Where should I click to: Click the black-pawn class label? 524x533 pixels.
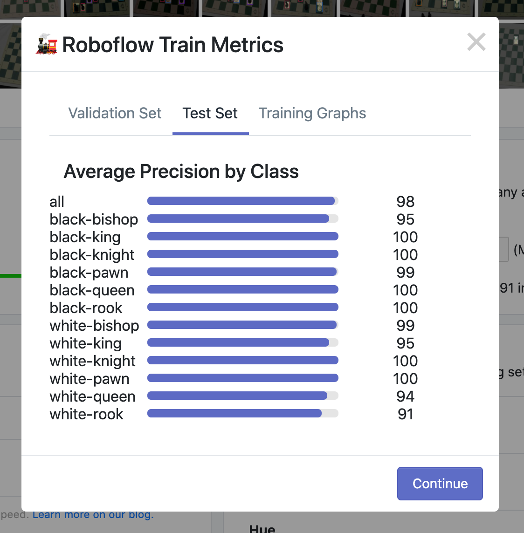coord(89,273)
